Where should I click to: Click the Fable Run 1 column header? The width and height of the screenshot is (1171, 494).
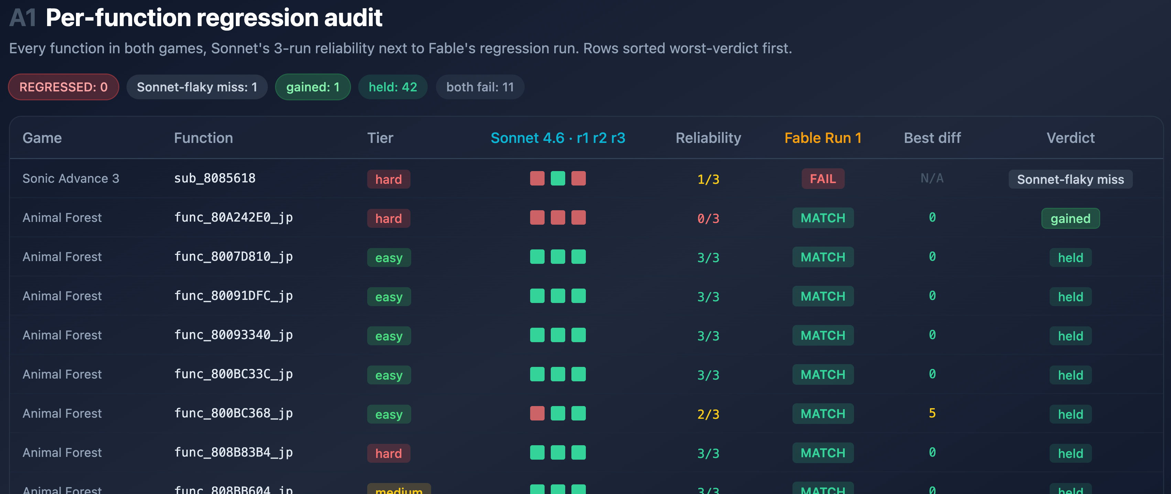[823, 137]
